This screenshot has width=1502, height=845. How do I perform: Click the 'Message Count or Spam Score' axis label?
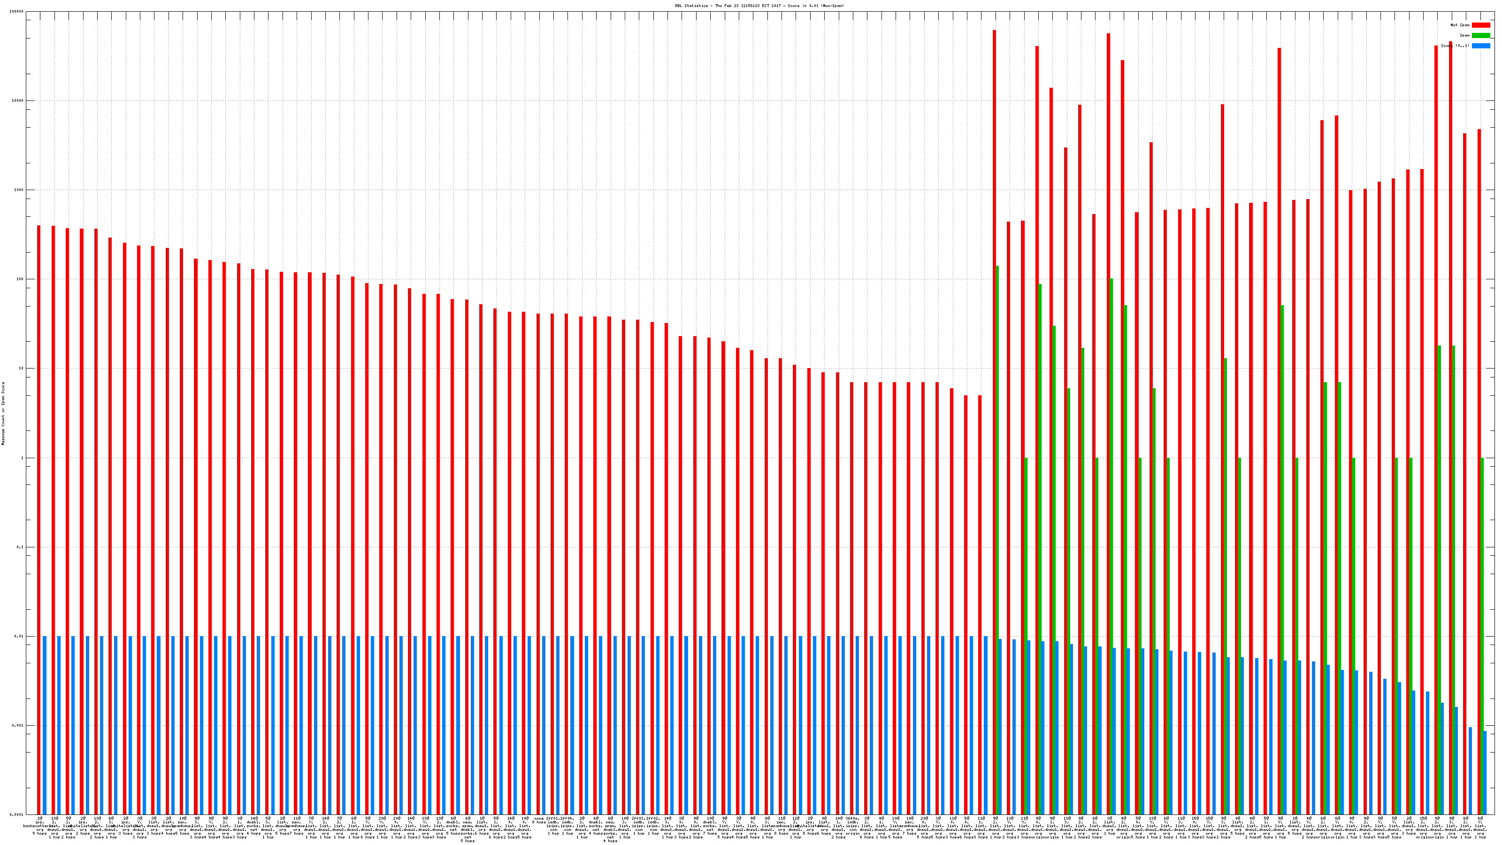coord(3,414)
